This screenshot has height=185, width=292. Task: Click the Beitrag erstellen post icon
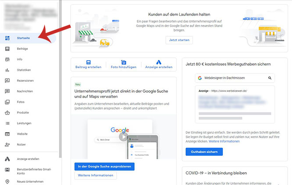(89, 62)
